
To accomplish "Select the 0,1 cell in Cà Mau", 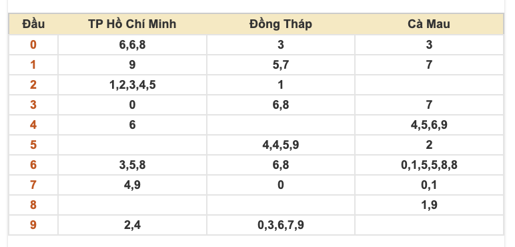I will (x=429, y=185).
